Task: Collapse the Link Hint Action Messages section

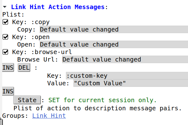Action: tap(5, 7)
